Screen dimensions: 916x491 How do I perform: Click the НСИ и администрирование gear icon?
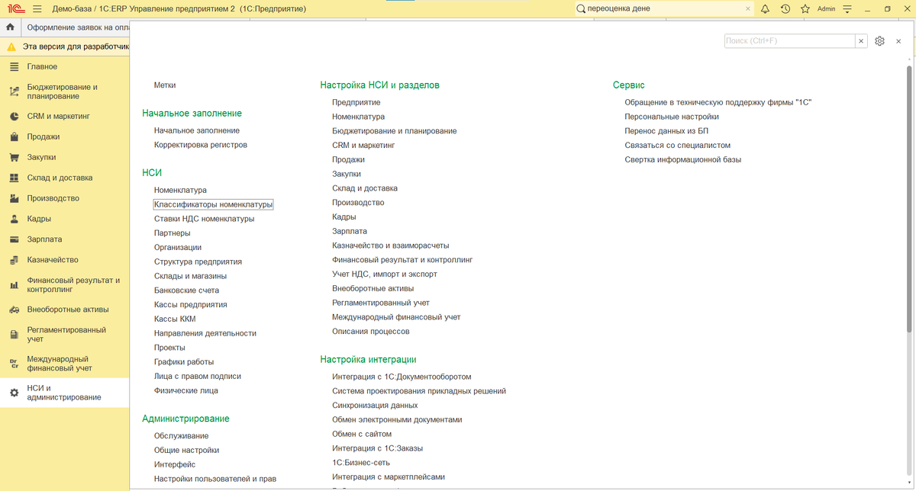point(13,393)
